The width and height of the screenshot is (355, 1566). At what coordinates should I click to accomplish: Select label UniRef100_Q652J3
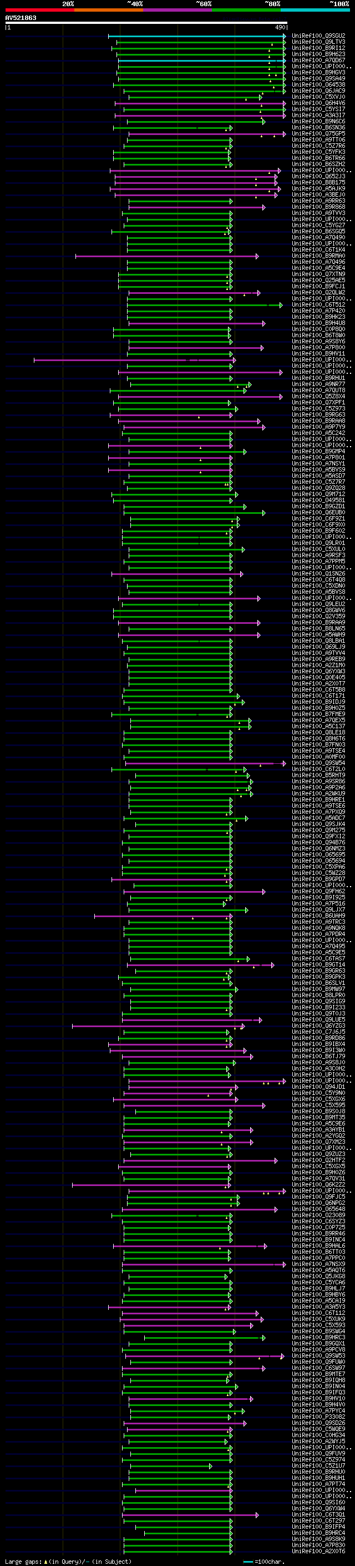click(x=318, y=176)
